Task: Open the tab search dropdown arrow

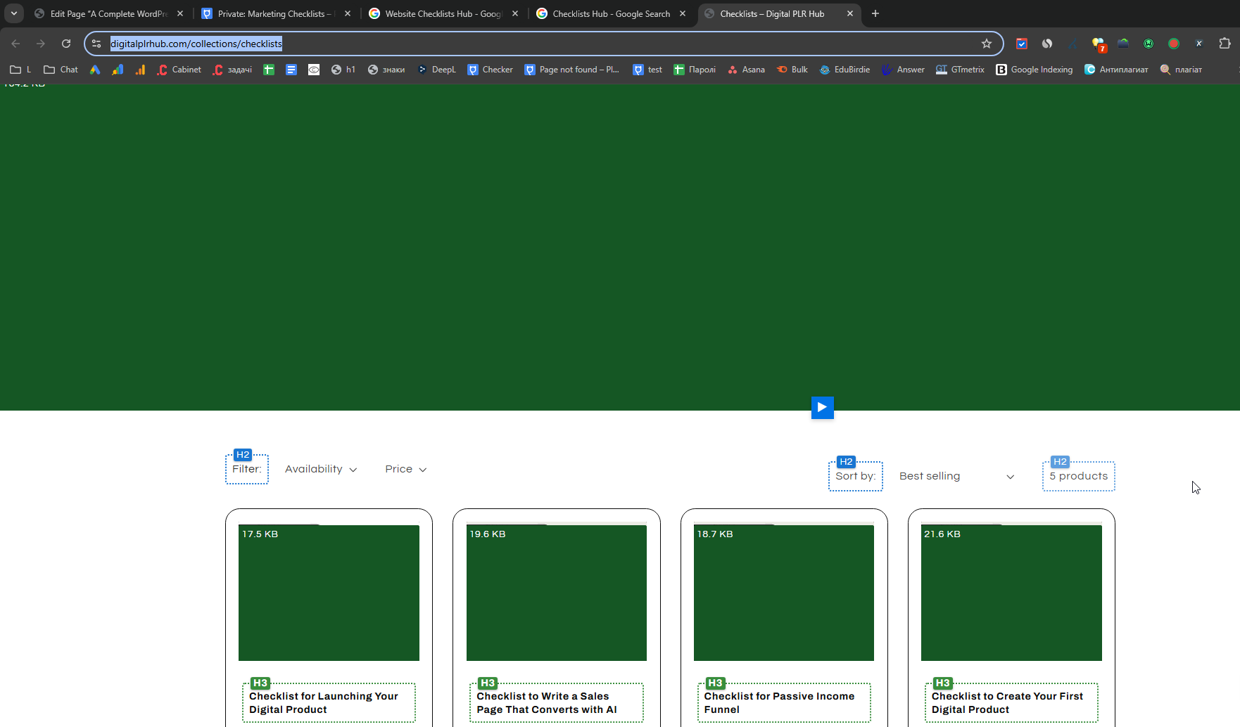Action: pos(14,13)
